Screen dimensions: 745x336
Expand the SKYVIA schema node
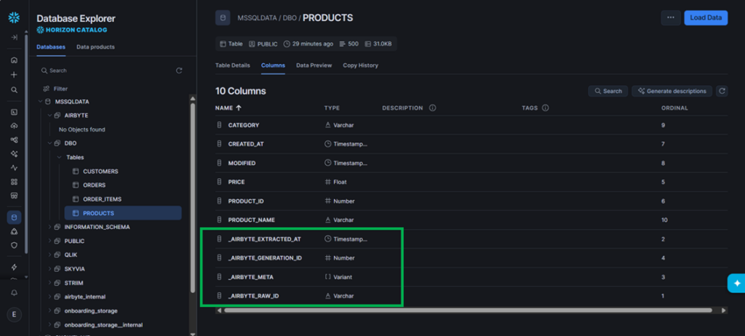click(x=49, y=269)
